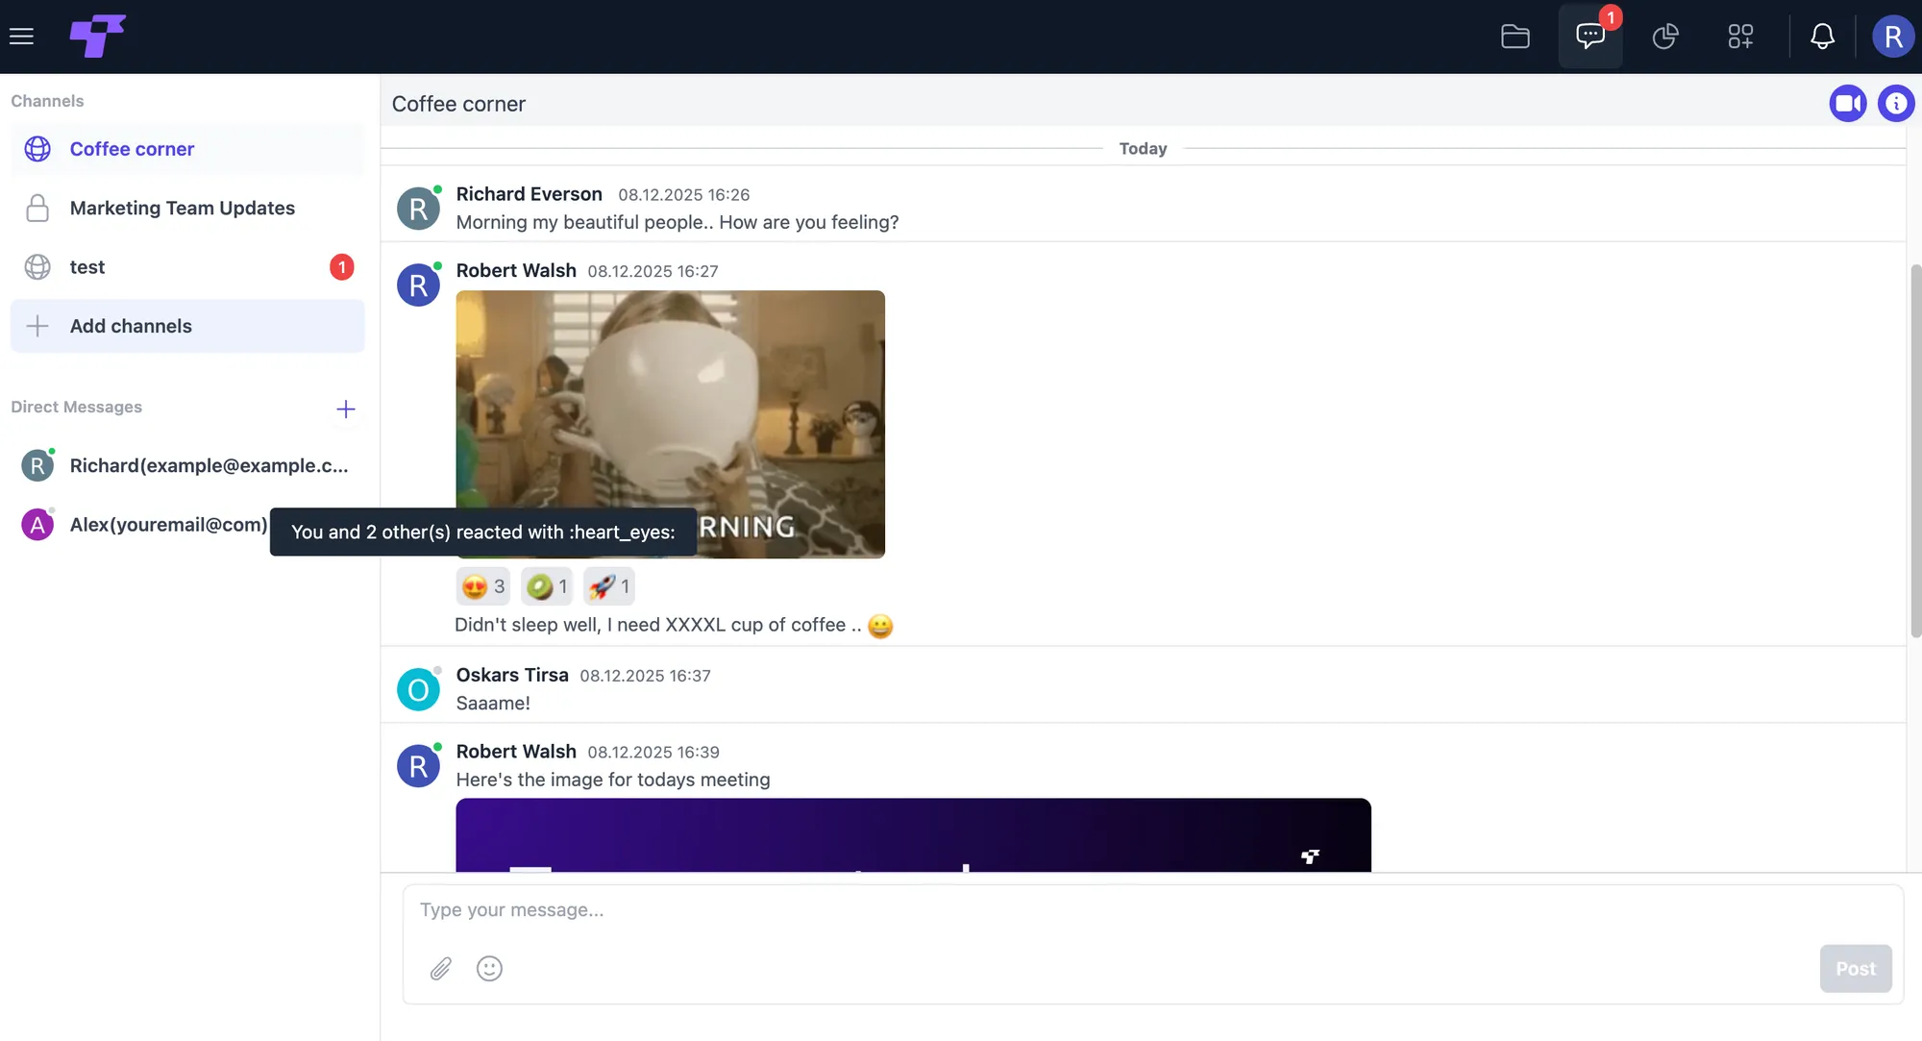Start a video call in Coffee corner
This screenshot has height=1041, width=1922.
tap(1848, 103)
